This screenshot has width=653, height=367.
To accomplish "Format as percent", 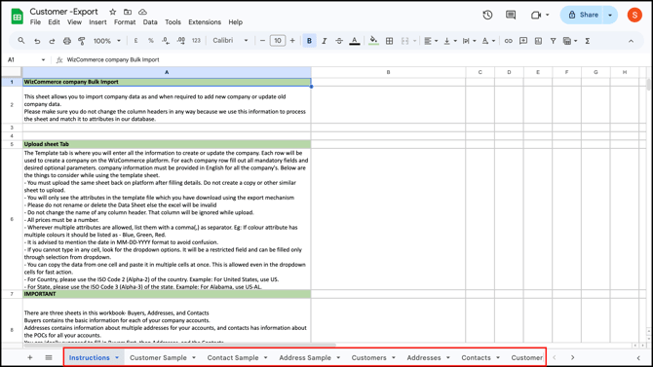I will pyautogui.click(x=151, y=41).
